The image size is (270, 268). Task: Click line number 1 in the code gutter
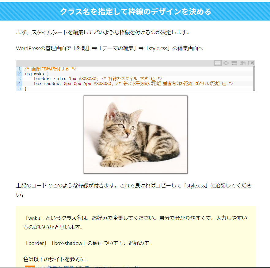pyautogui.click(x=19, y=69)
